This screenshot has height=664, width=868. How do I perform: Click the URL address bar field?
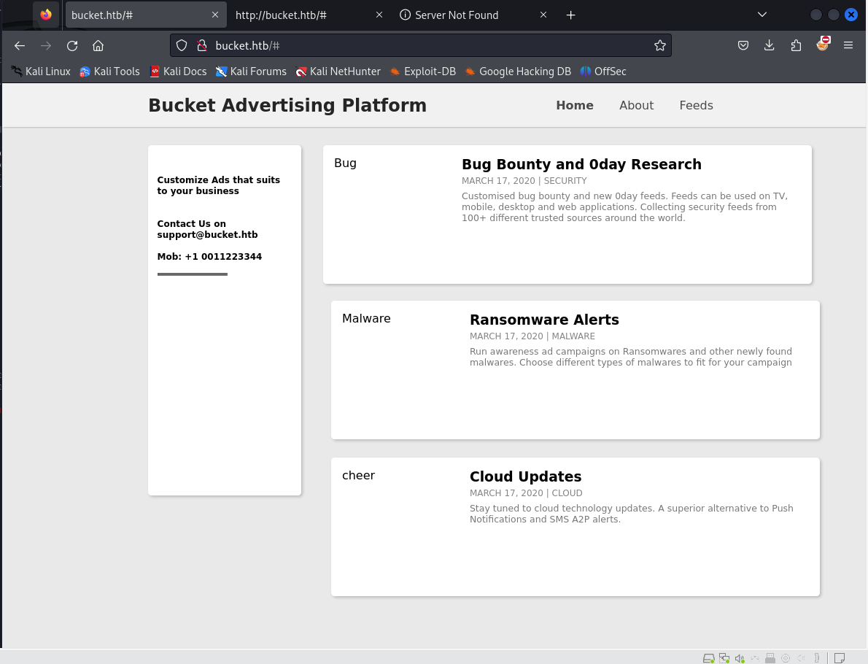pyautogui.click(x=421, y=45)
